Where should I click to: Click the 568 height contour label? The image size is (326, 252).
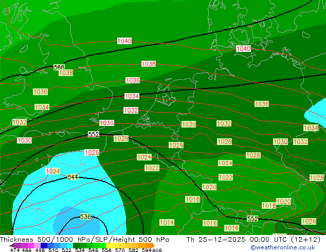click(x=59, y=67)
